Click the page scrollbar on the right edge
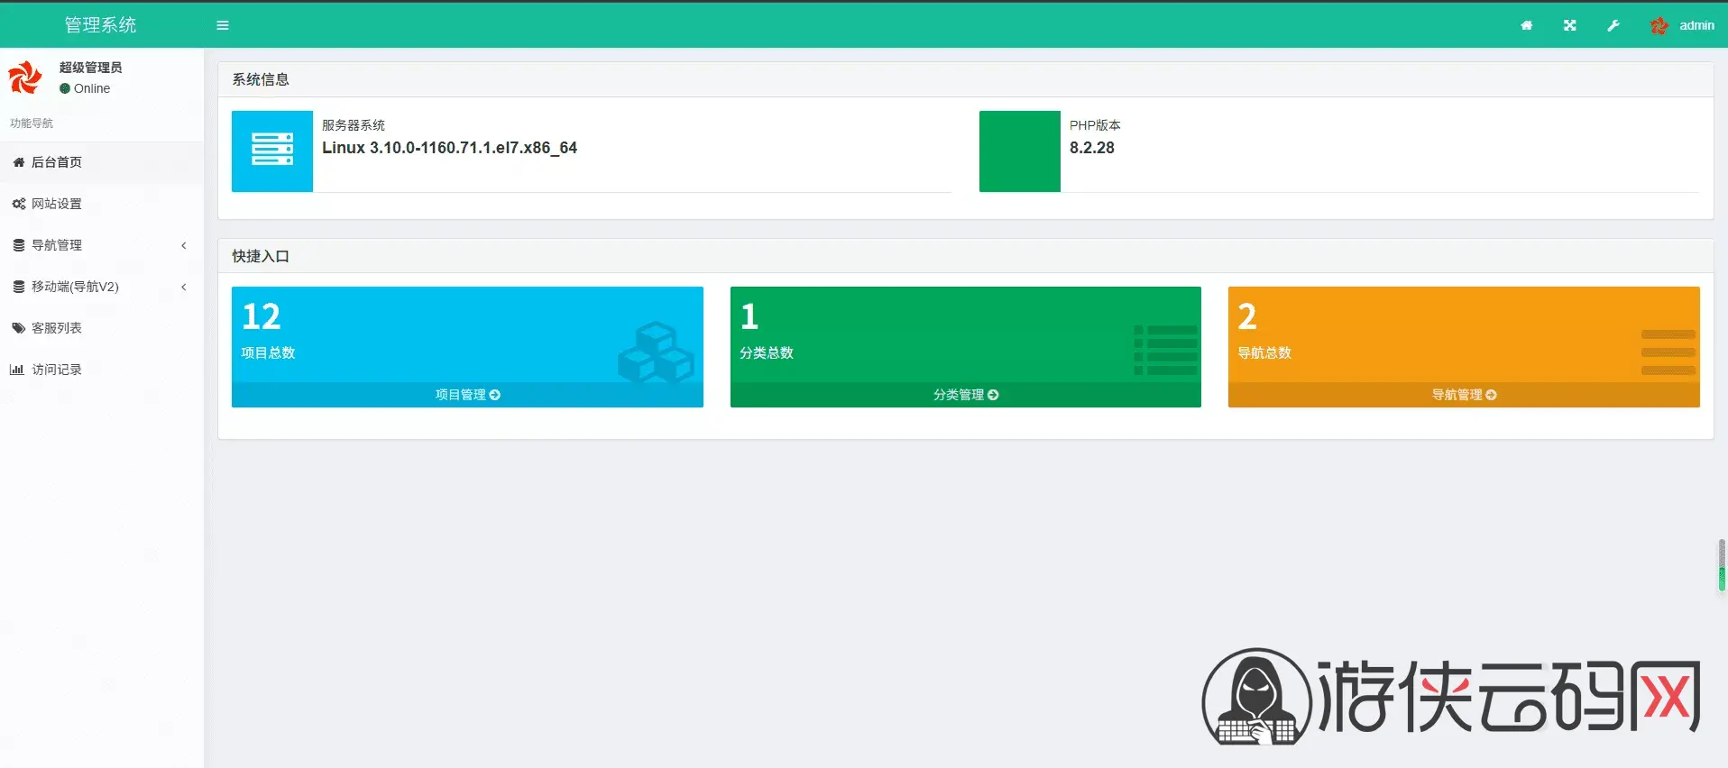 1722,565
